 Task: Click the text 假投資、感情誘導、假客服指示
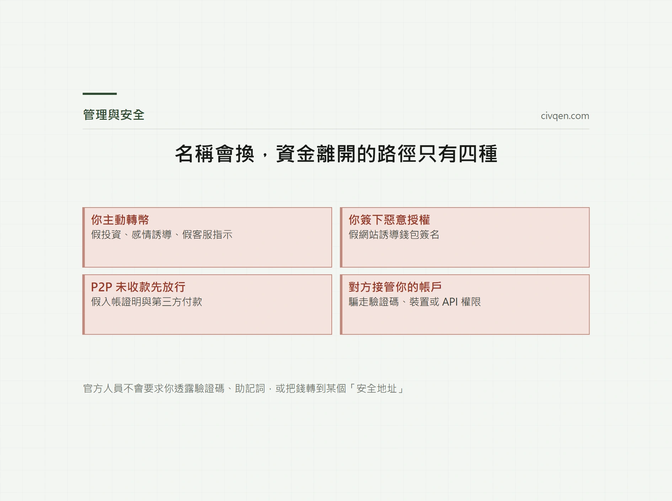(x=162, y=235)
